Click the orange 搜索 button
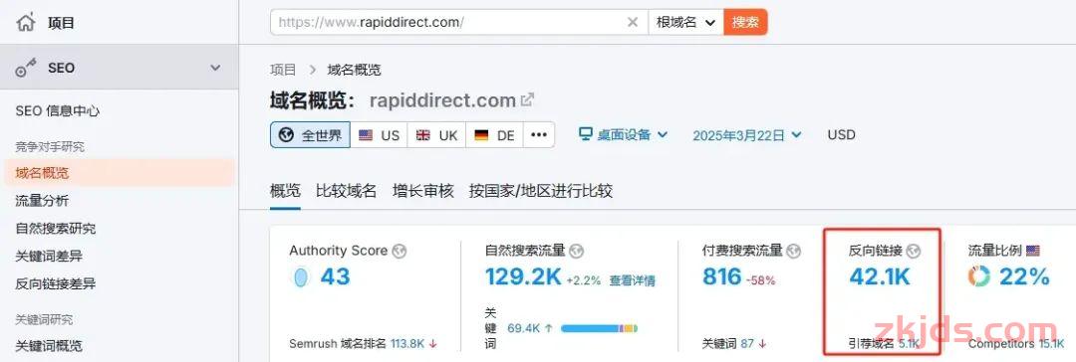The image size is (1076, 362). (745, 22)
